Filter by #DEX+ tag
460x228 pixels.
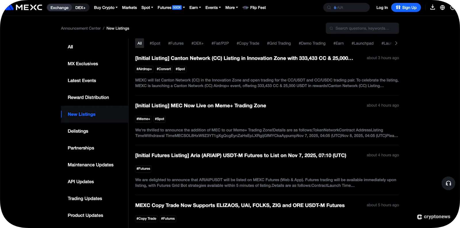(198, 43)
